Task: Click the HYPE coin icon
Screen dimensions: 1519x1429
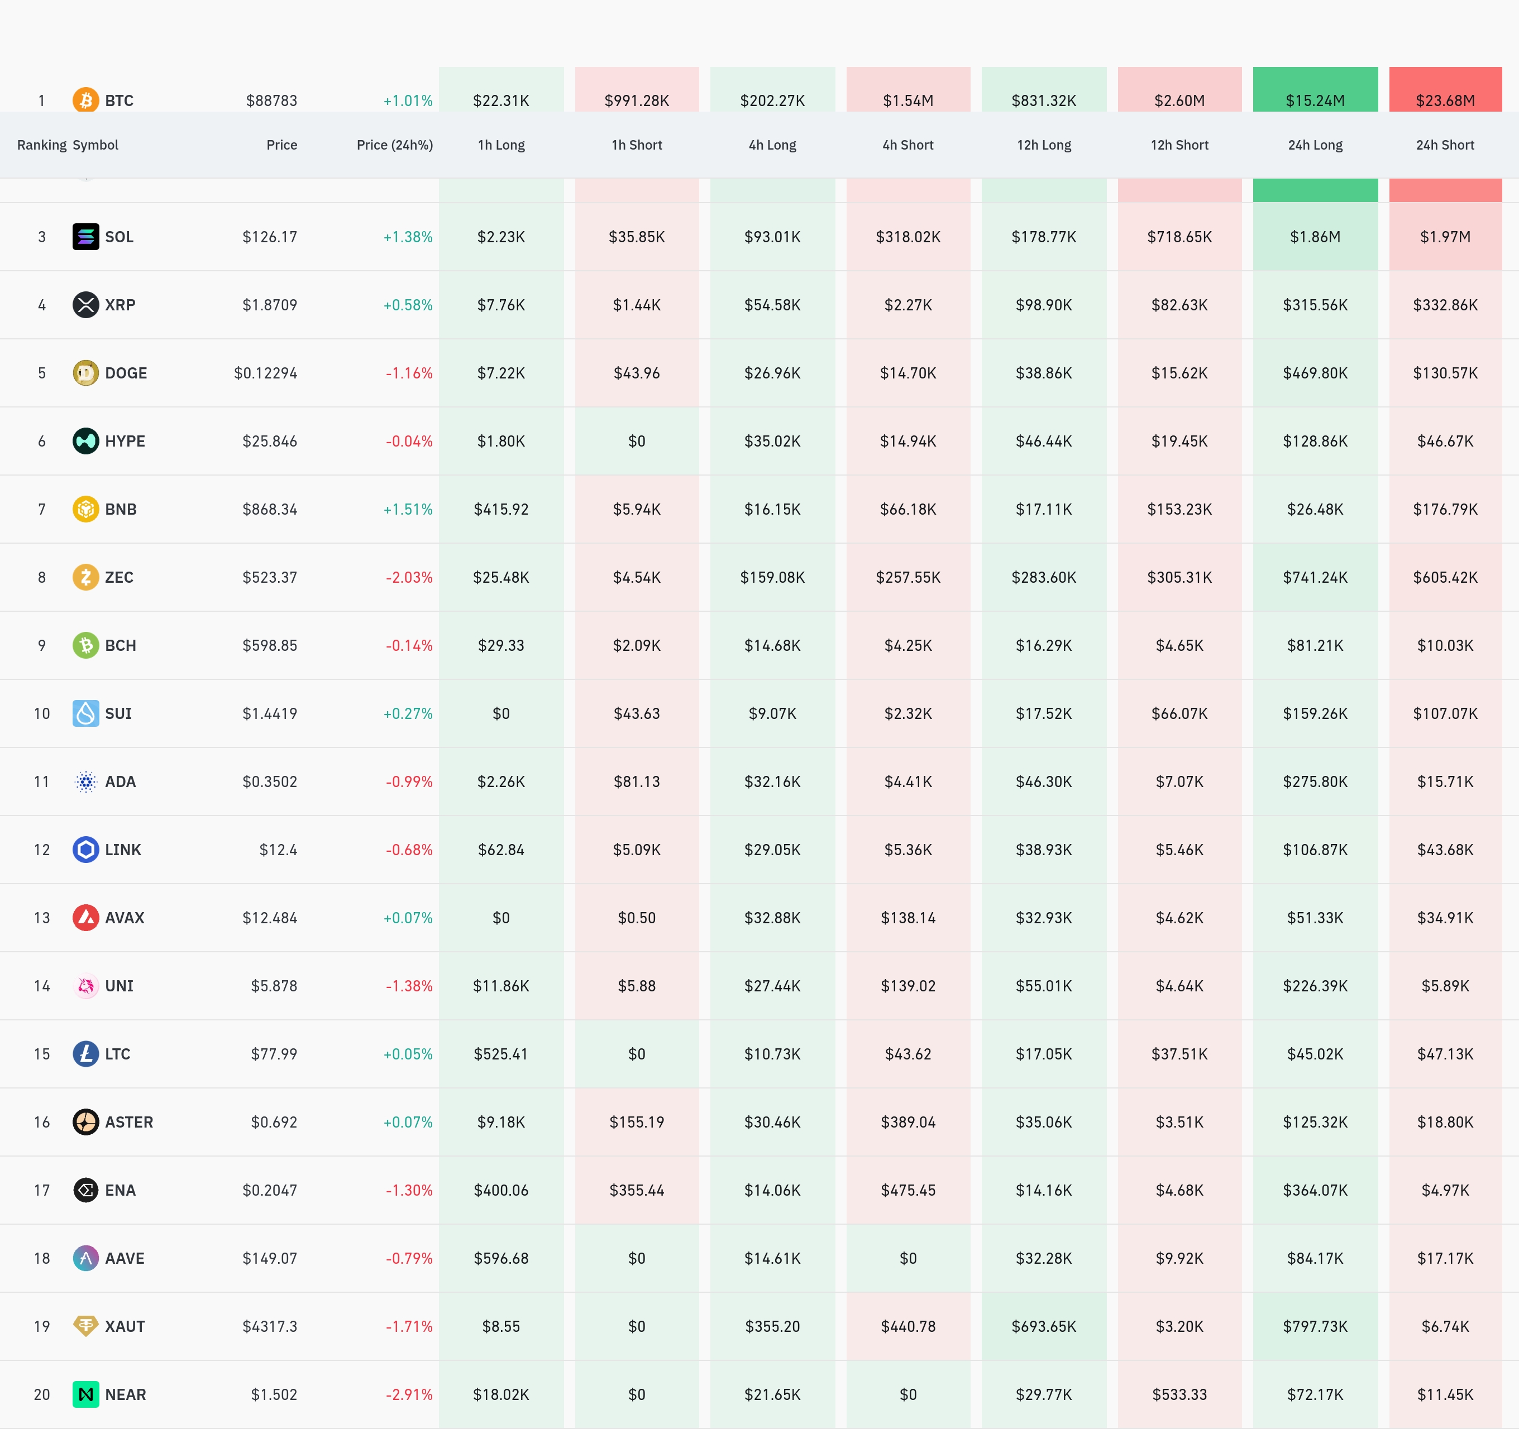Action: coord(85,440)
